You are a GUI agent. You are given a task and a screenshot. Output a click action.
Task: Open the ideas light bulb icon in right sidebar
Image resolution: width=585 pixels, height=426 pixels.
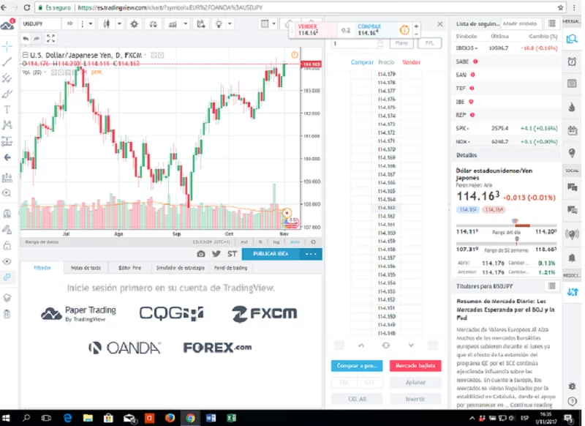tap(572, 152)
